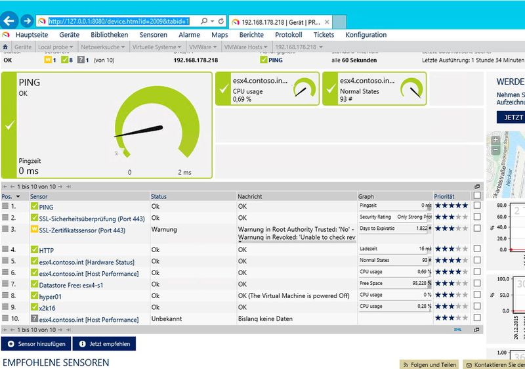Click the home icon in the breadcrumb bar
Image resolution: width=525 pixels, height=369 pixels.
tap(6, 47)
